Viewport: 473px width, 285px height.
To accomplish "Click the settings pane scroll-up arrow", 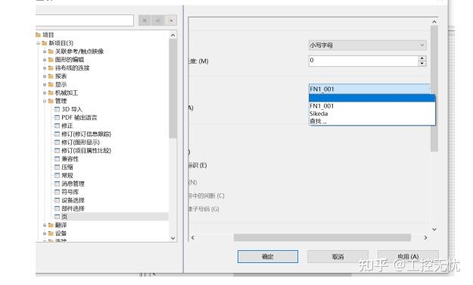I will 434,22.
